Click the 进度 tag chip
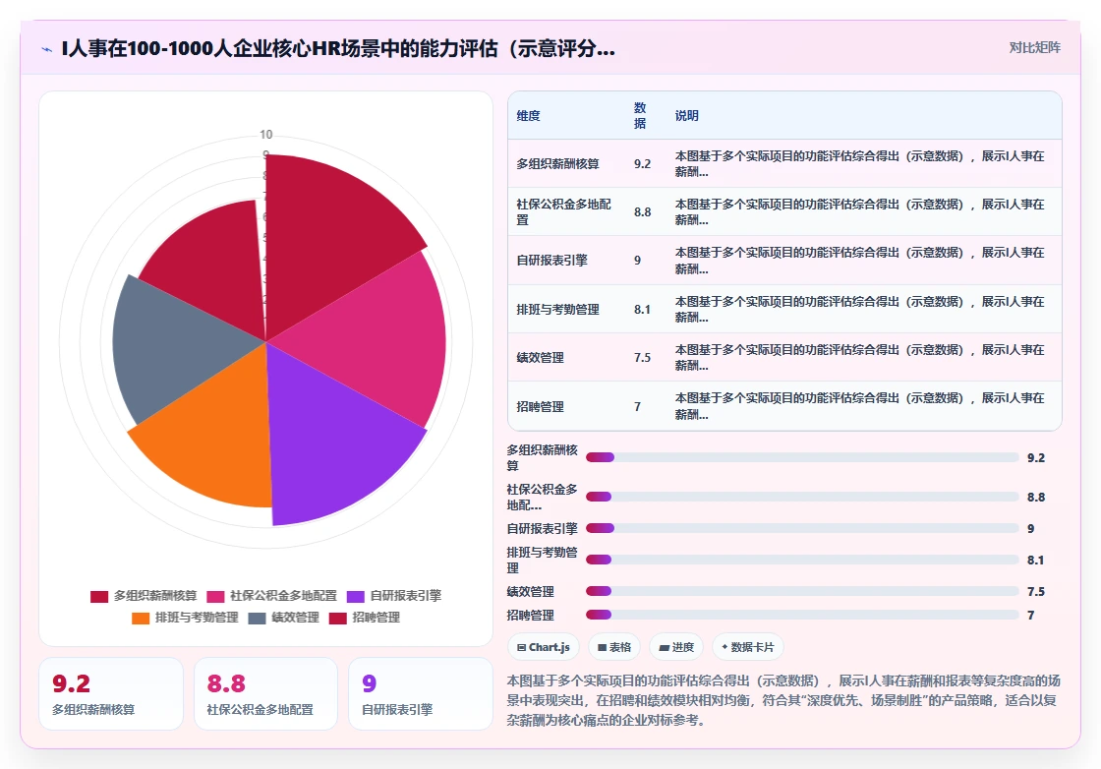Screen dimensions: 1101x769 coord(676,647)
